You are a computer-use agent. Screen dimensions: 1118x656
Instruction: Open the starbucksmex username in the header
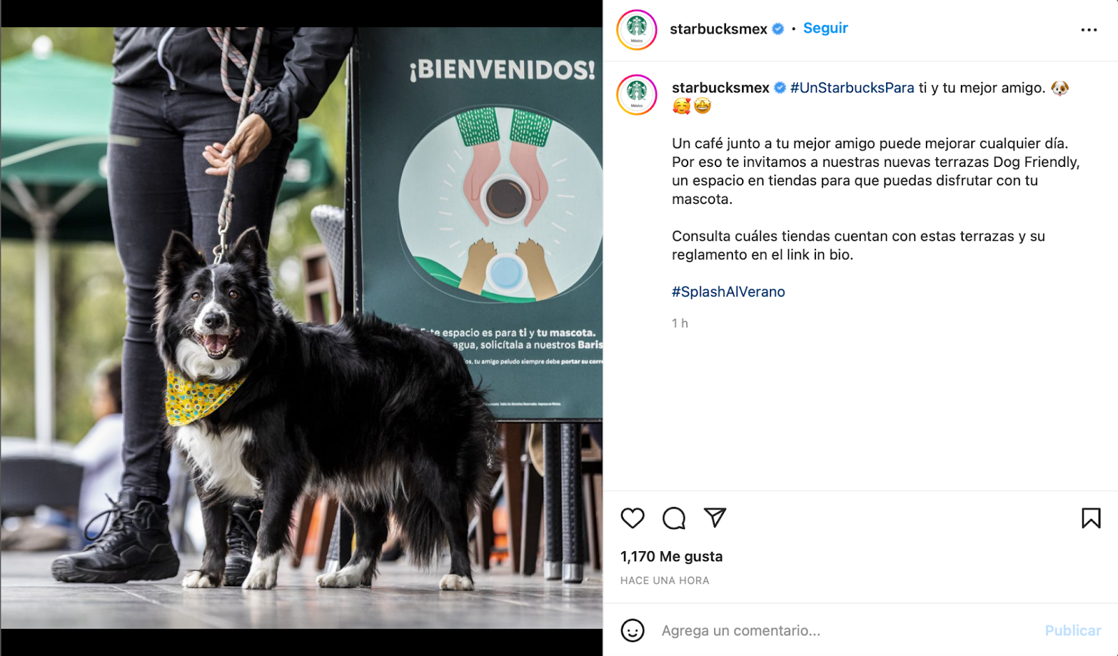718,29
